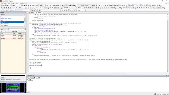This screenshot has height=95, width=169.
Task: Select the box drawing tool
Action: click(x=4, y=8)
